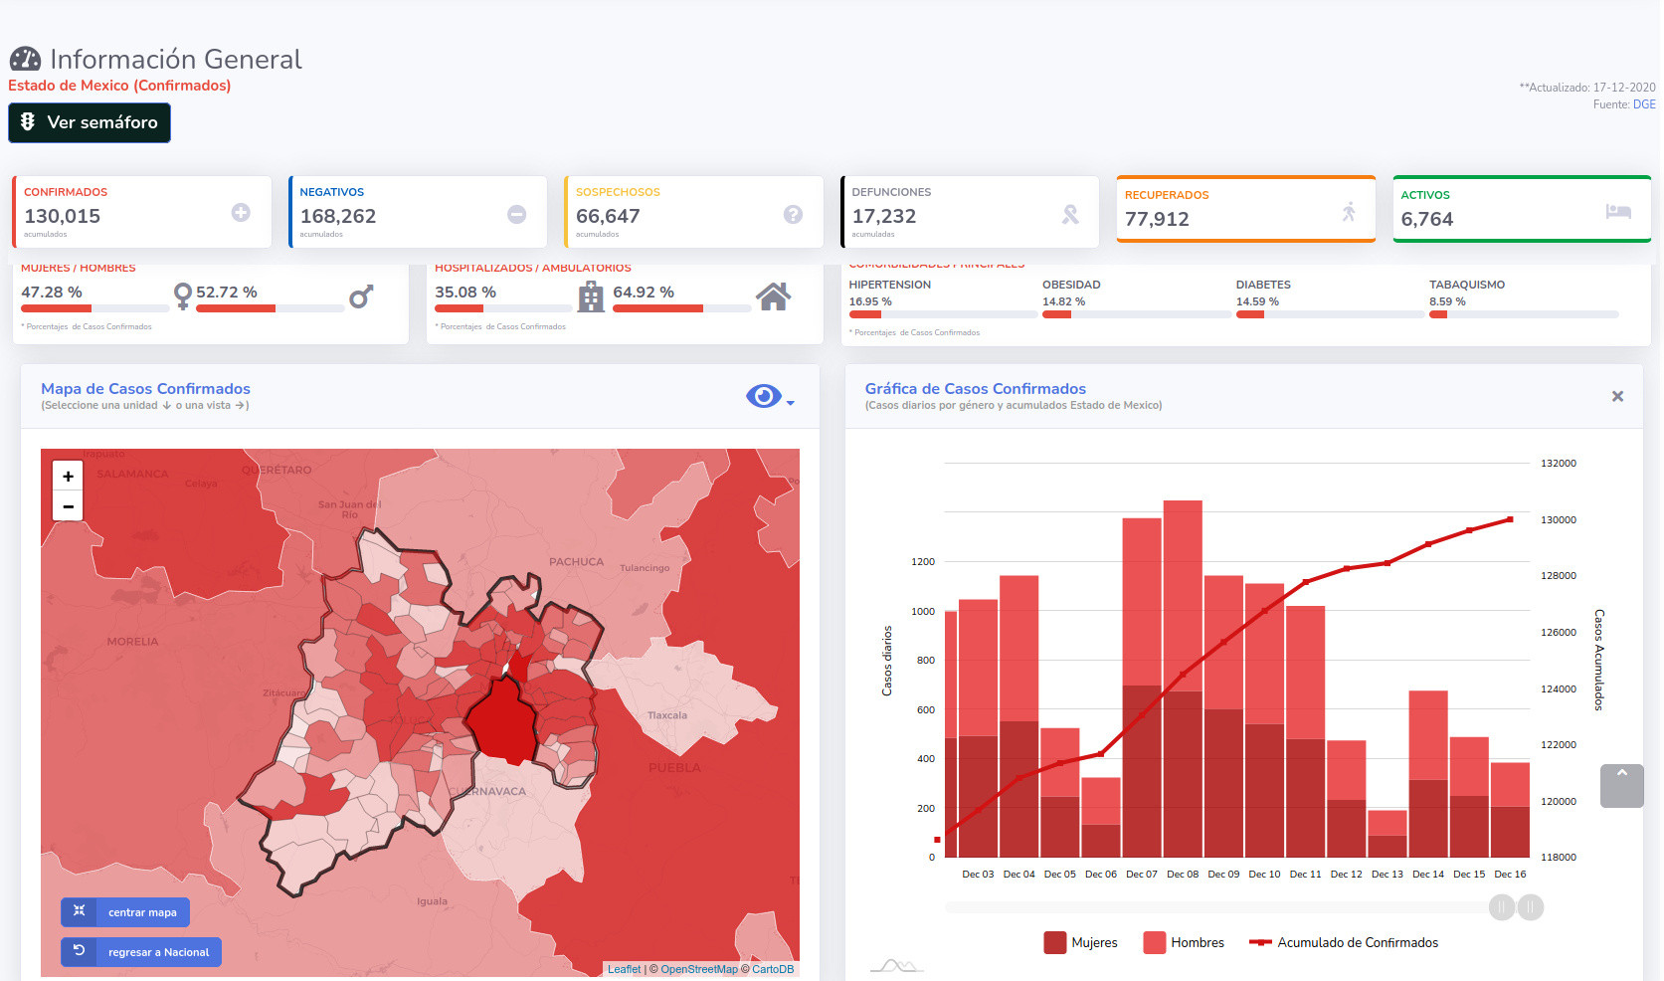Click the regresar a Nacional button
This screenshot has width=1664, height=981.
coord(141,952)
